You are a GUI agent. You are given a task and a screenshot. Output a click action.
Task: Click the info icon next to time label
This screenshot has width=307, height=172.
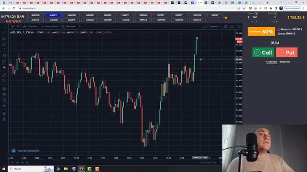(x=276, y=13)
